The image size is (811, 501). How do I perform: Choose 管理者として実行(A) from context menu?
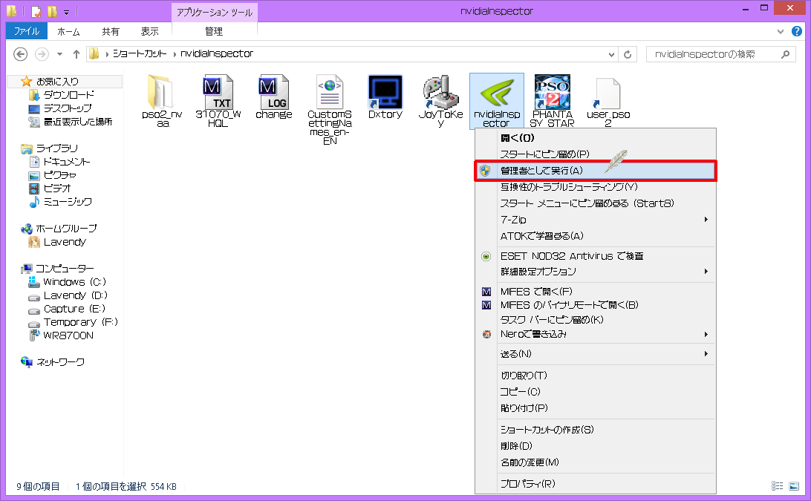(x=596, y=171)
